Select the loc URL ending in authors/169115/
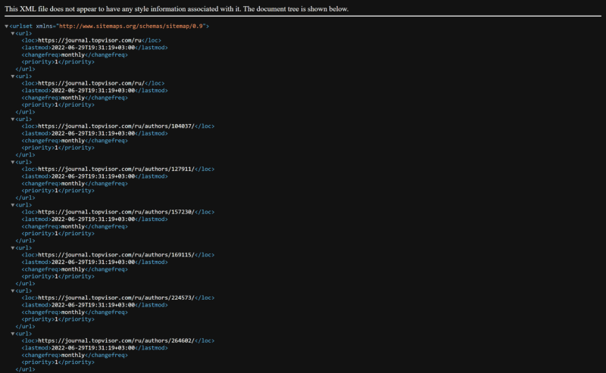The width and height of the screenshot is (606, 373). point(117,255)
